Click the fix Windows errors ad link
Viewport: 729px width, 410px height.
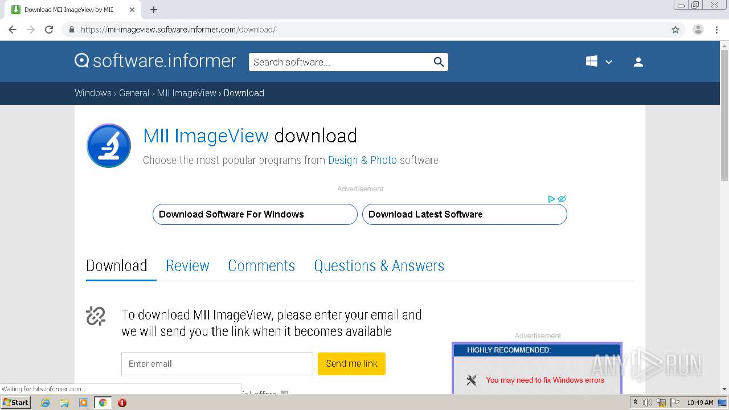coord(545,380)
